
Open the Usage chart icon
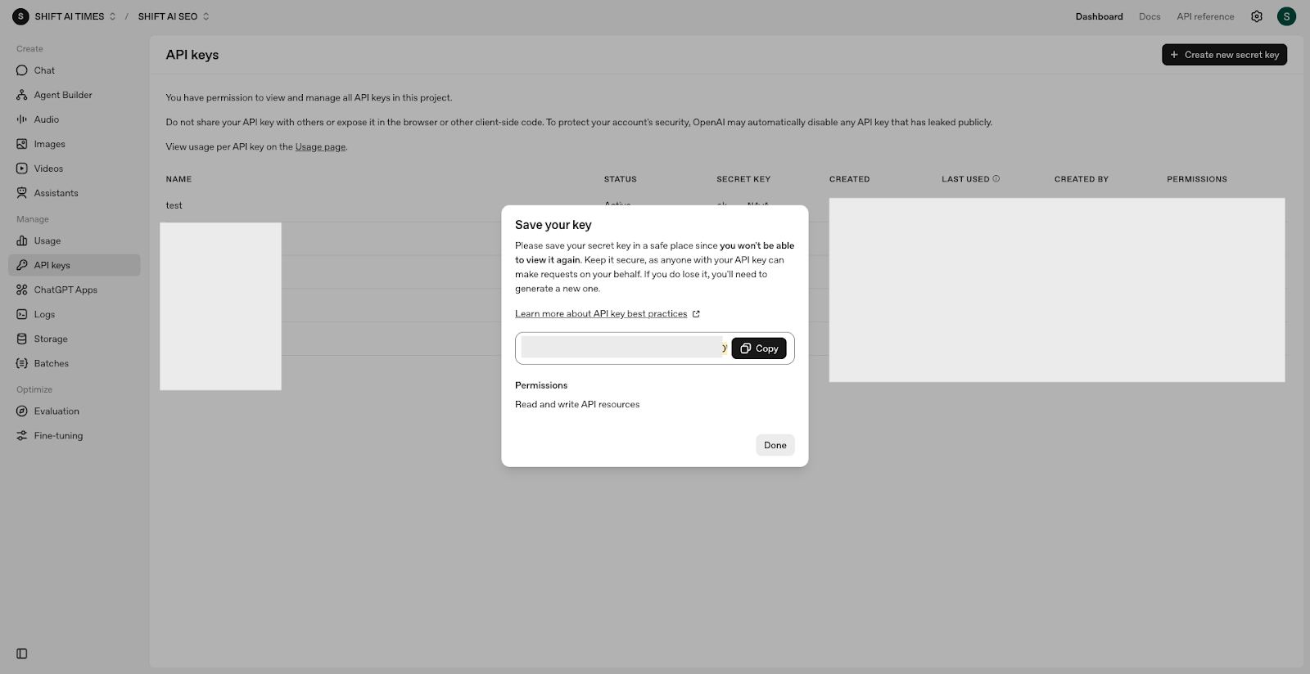[x=22, y=240]
